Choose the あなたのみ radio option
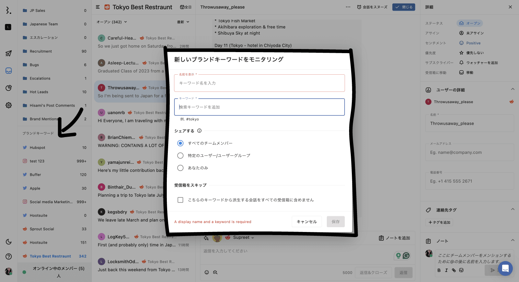519x282 pixels. tap(180, 168)
